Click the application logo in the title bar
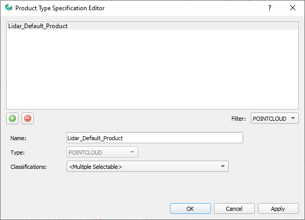The height and width of the screenshot is (220, 305). [9, 8]
